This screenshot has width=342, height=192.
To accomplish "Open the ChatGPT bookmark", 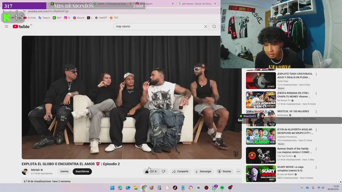I will coord(101,18).
